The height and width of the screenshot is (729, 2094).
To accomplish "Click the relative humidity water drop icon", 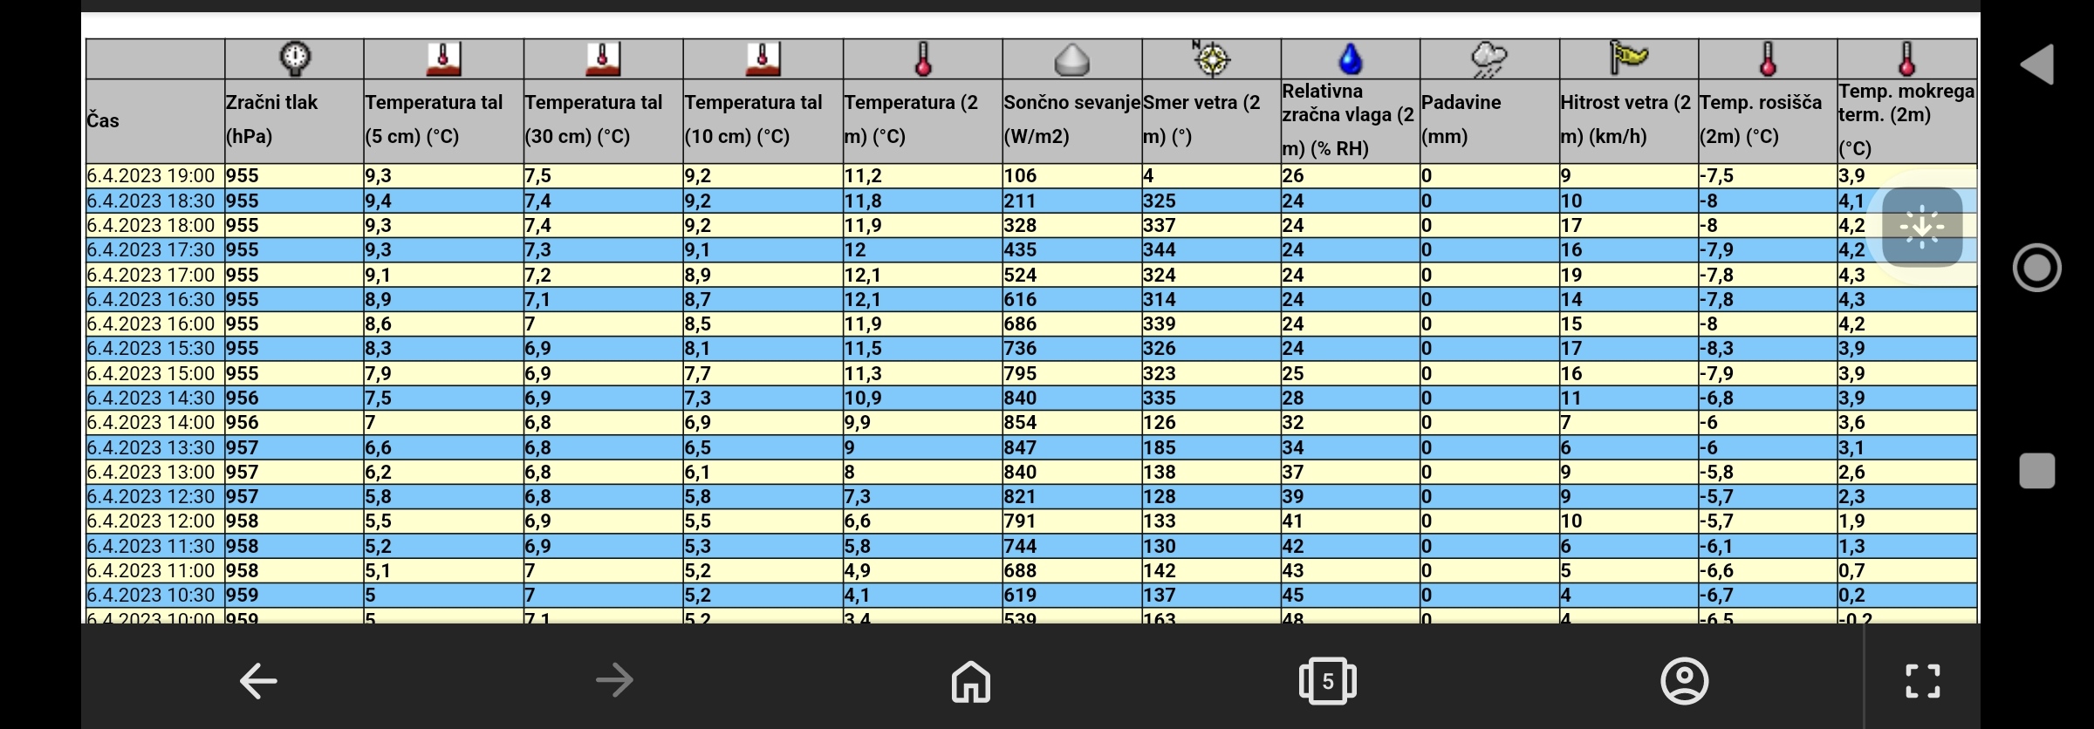I will [x=1350, y=58].
